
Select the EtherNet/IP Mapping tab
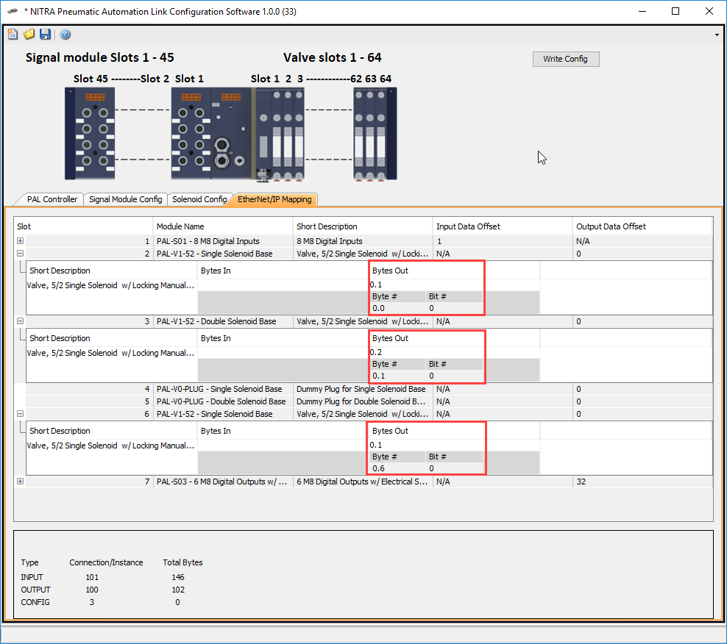[274, 199]
